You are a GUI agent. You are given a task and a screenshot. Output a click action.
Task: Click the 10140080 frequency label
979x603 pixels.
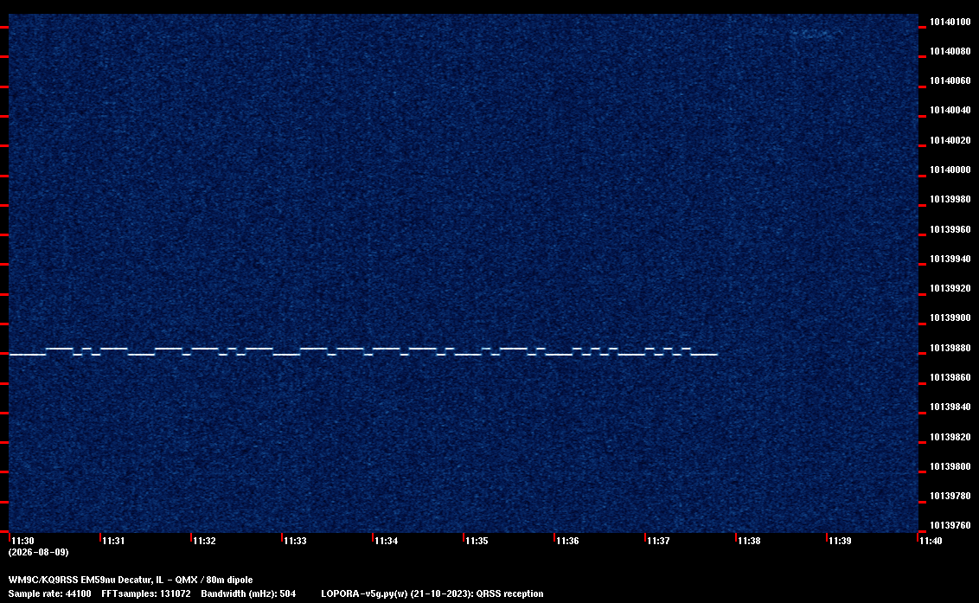(950, 51)
